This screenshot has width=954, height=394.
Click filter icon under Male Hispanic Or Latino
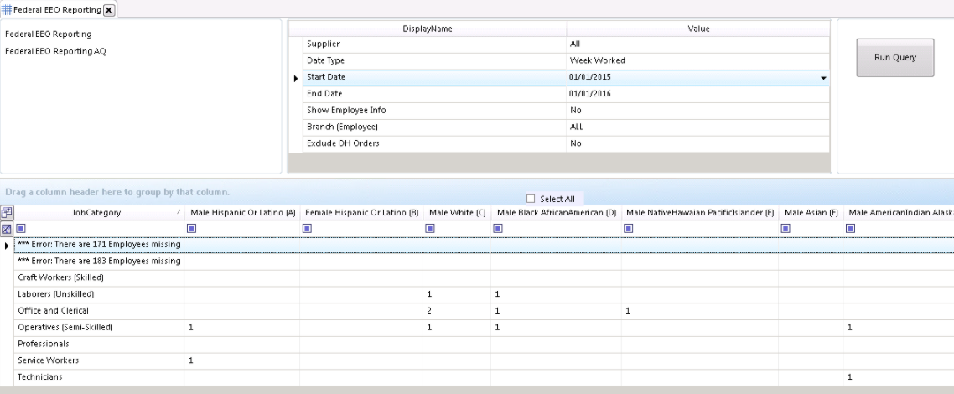click(192, 229)
